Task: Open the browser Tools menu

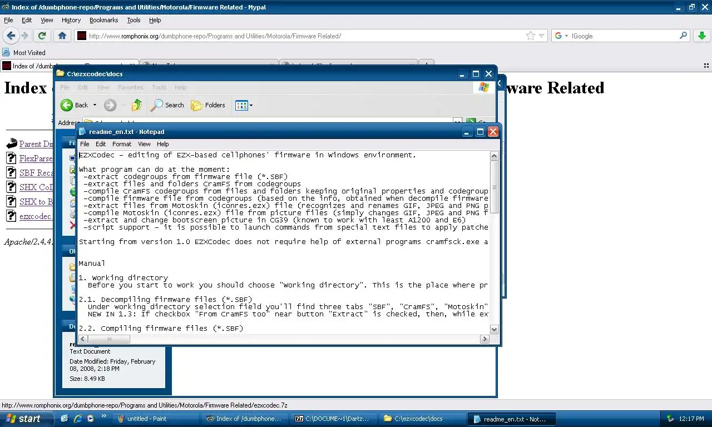Action: click(133, 20)
